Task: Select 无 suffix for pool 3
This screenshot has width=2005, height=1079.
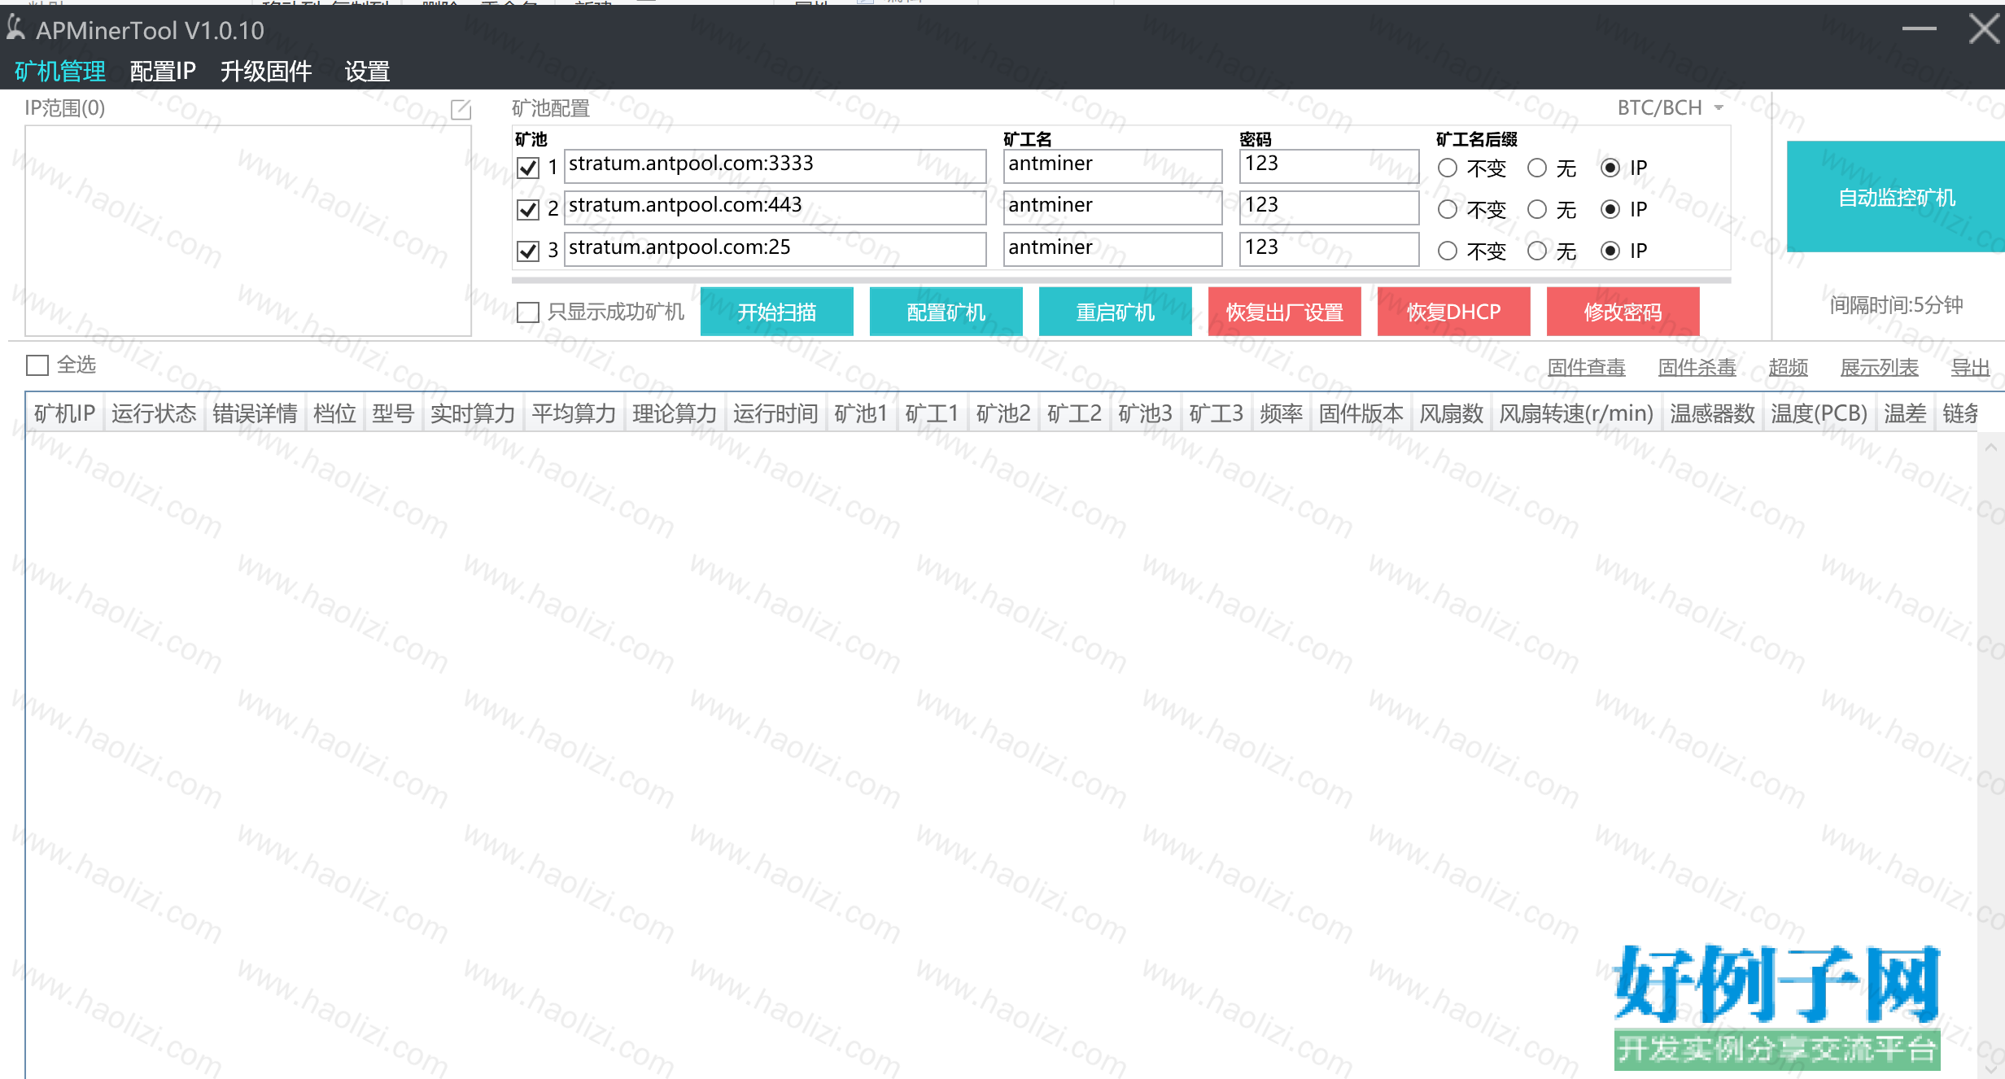Action: pyautogui.click(x=1536, y=251)
